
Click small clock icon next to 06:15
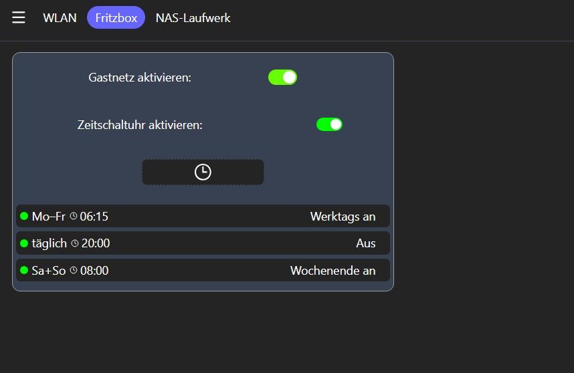point(74,216)
